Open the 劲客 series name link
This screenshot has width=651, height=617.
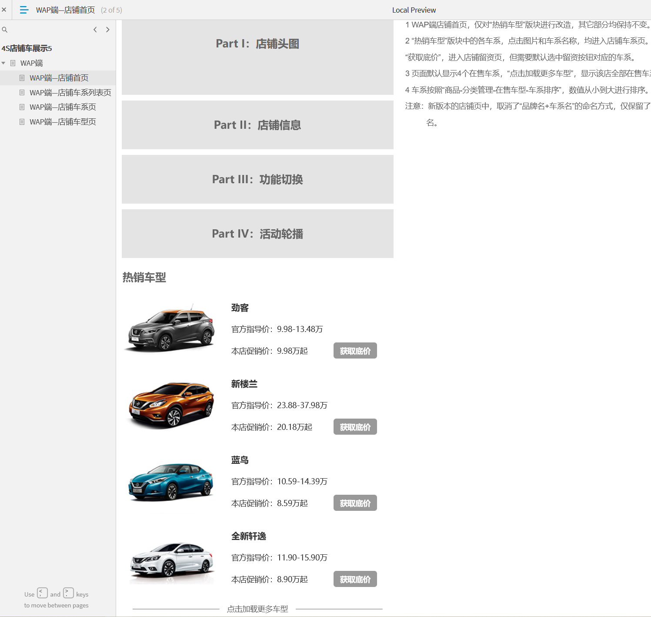(x=240, y=308)
